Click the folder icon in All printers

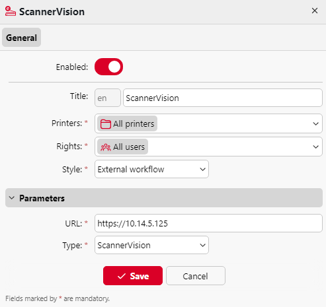106,124
